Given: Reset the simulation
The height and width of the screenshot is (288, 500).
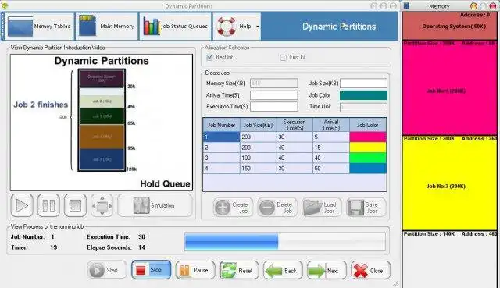Looking at the screenshot, I should pos(239,270).
